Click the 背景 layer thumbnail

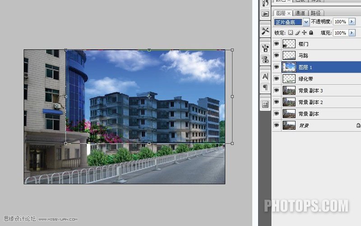[x=289, y=125]
